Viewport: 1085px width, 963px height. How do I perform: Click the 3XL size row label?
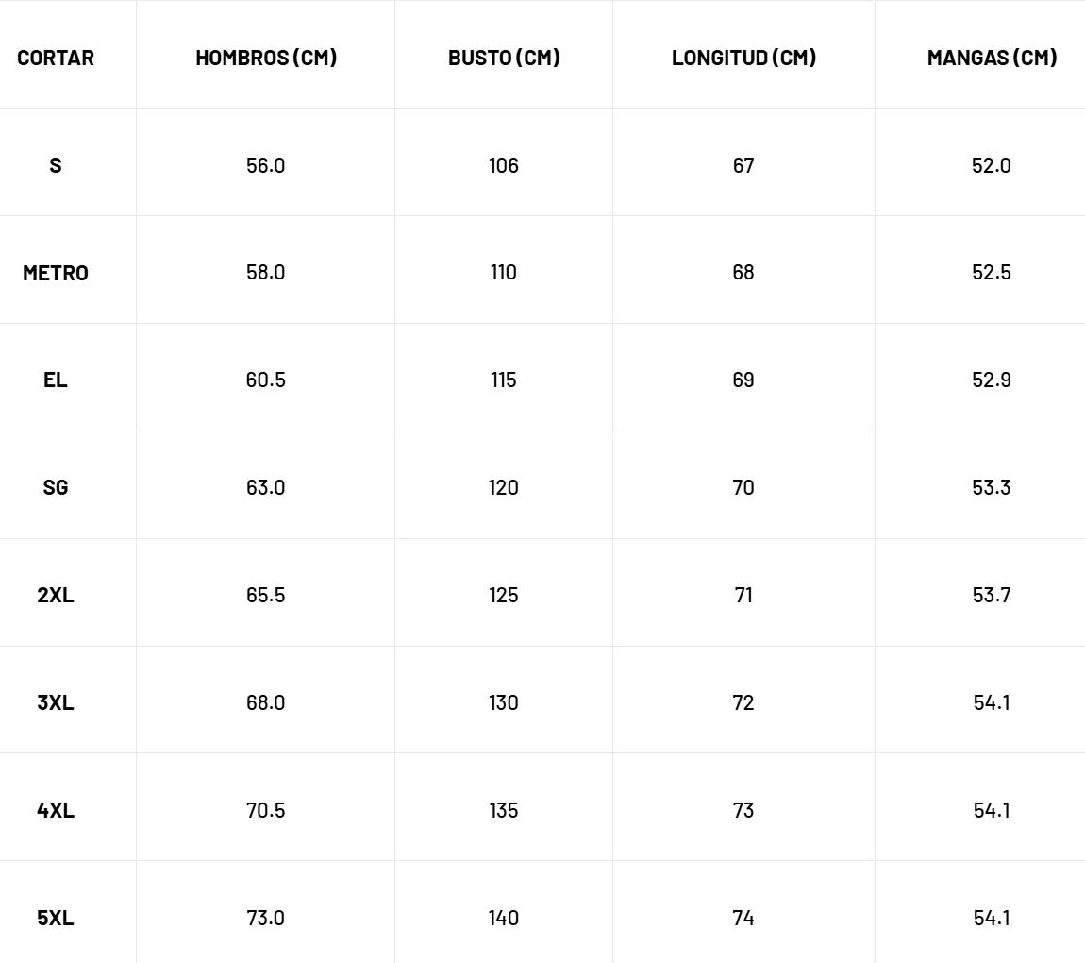[x=56, y=702]
